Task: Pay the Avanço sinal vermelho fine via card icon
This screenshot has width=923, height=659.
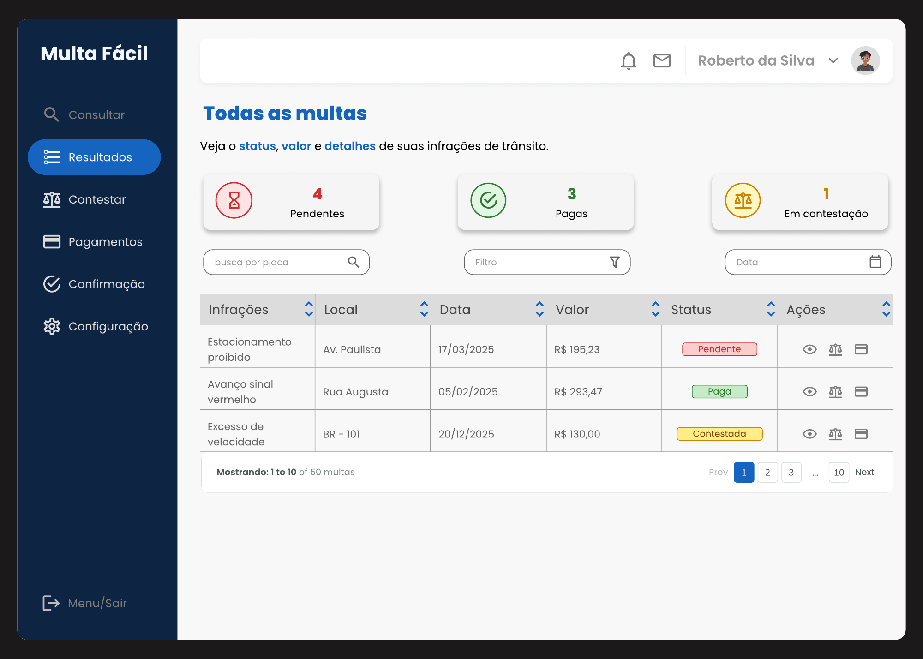Action: click(861, 392)
